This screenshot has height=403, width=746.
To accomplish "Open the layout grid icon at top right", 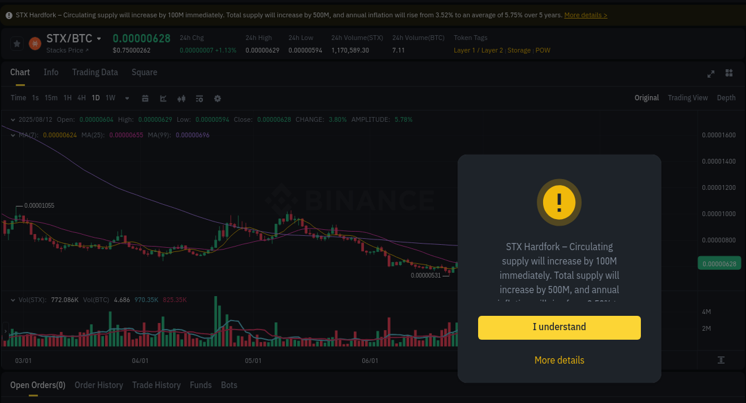I will tap(729, 73).
